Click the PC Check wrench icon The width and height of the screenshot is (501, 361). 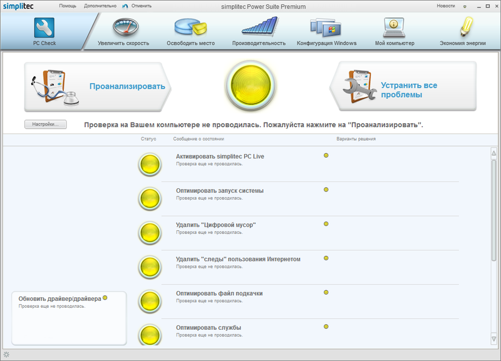click(44, 28)
